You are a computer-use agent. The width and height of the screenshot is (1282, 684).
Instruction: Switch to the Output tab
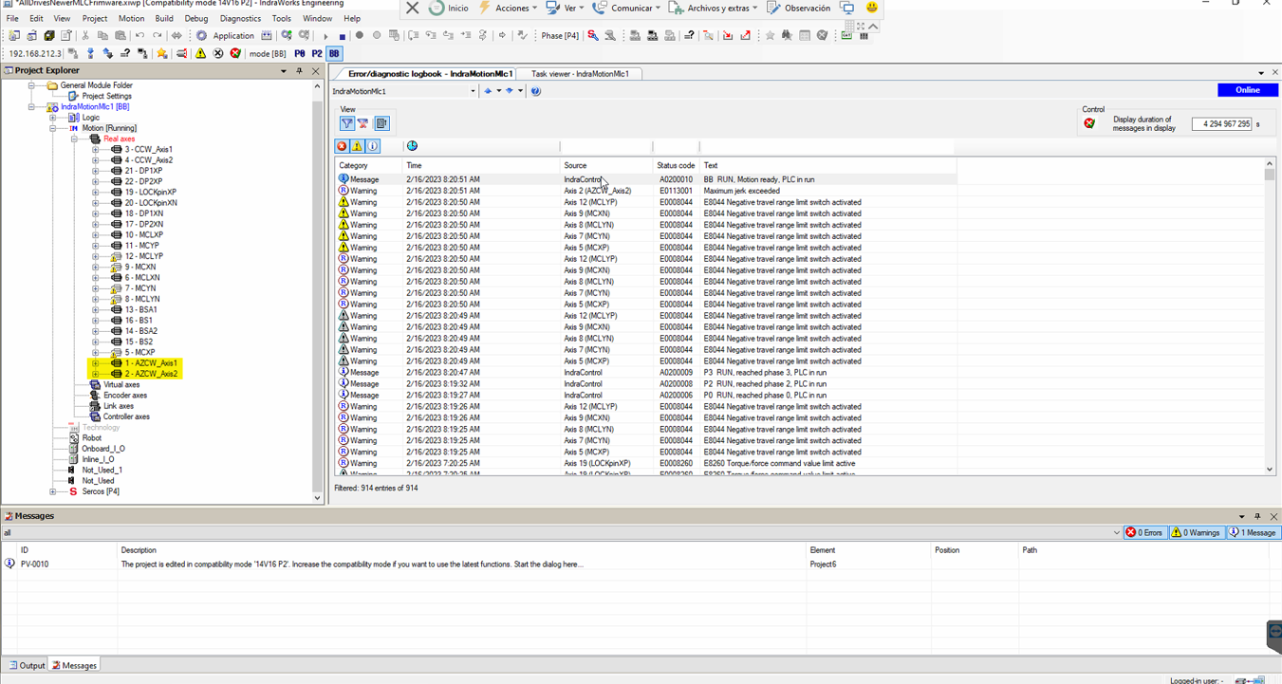pyautogui.click(x=26, y=665)
